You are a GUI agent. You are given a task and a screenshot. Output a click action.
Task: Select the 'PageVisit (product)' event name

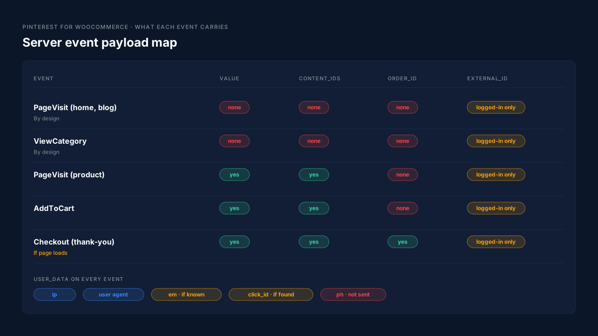click(69, 175)
